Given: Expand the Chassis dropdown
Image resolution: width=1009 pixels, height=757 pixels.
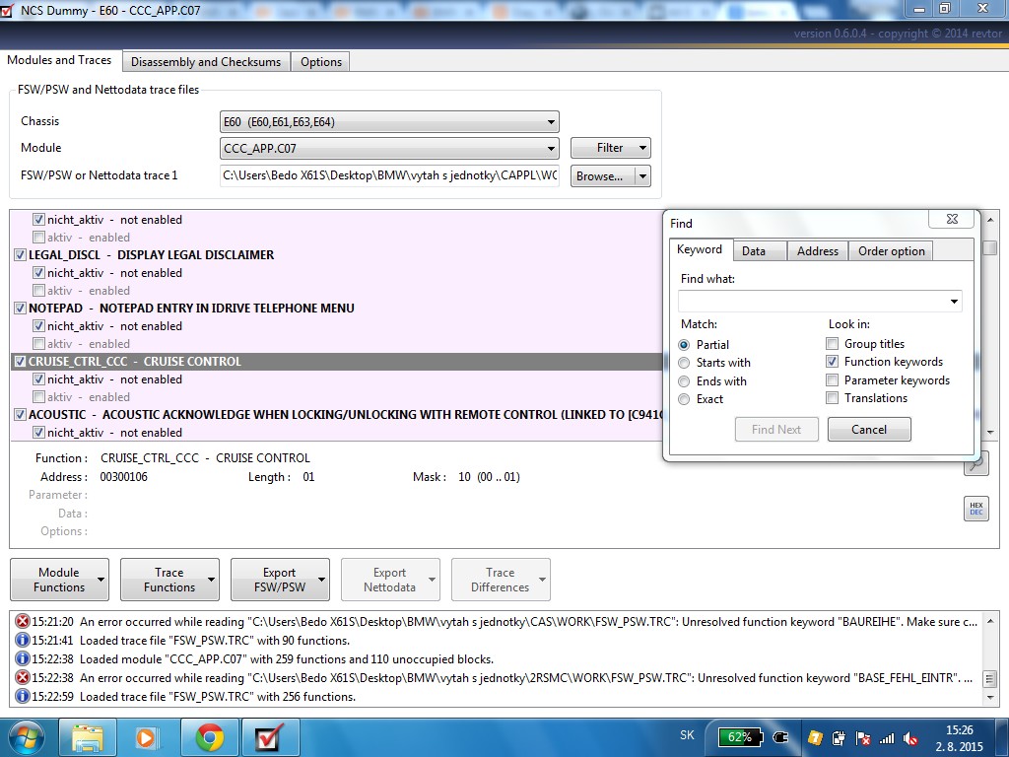Looking at the screenshot, I should tap(389, 121).
